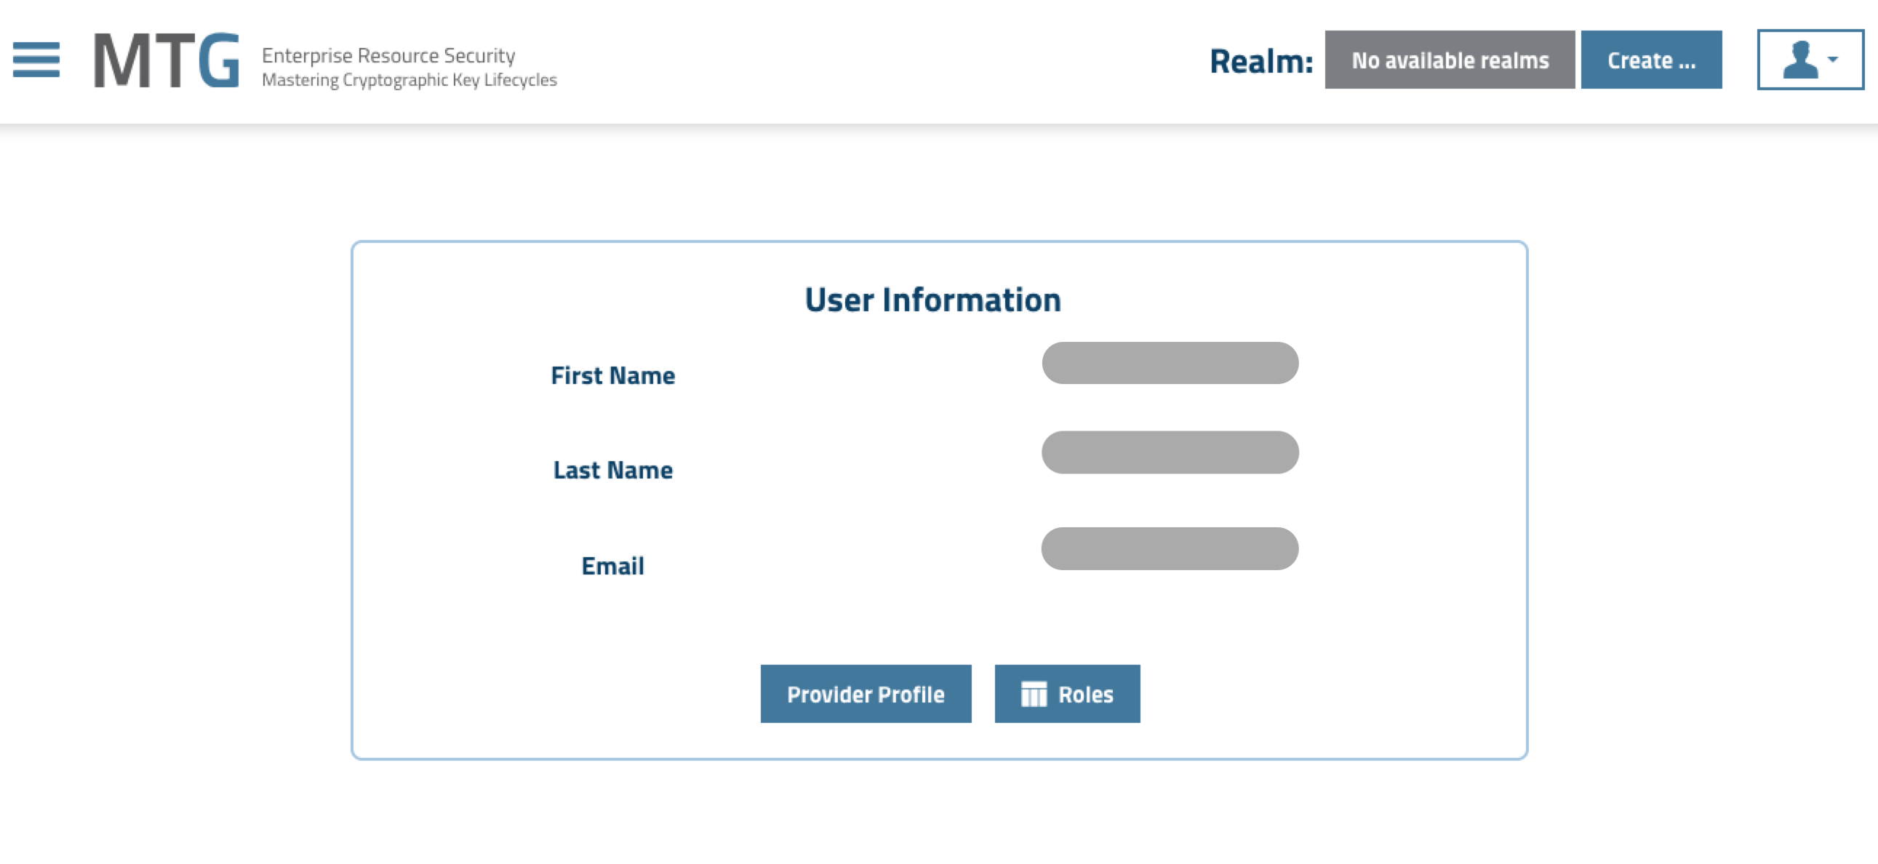
Task: Click the Last Name label
Action: pos(612,471)
